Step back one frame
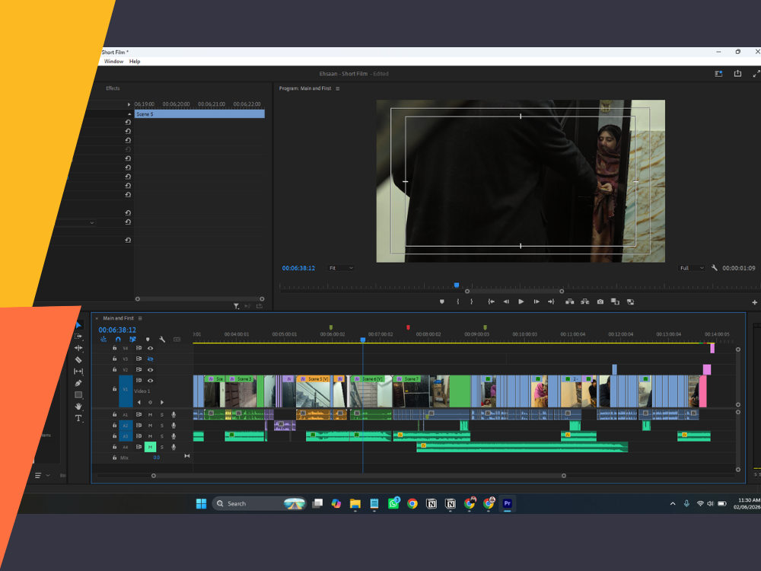This screenshot has width=761, height=571. 506,301
